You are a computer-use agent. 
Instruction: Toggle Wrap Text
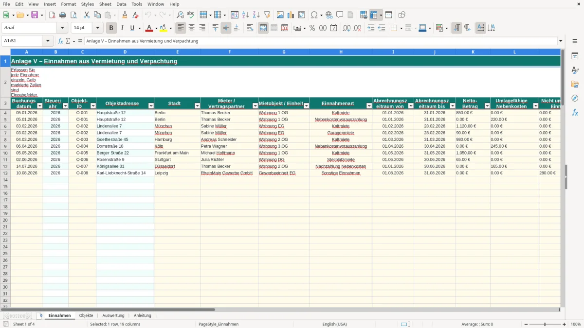click(250, 28)
